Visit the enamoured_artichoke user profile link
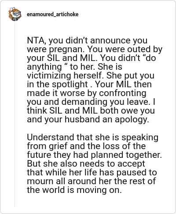The height and width of the screenshot is (214, 176). pos(52,14)
